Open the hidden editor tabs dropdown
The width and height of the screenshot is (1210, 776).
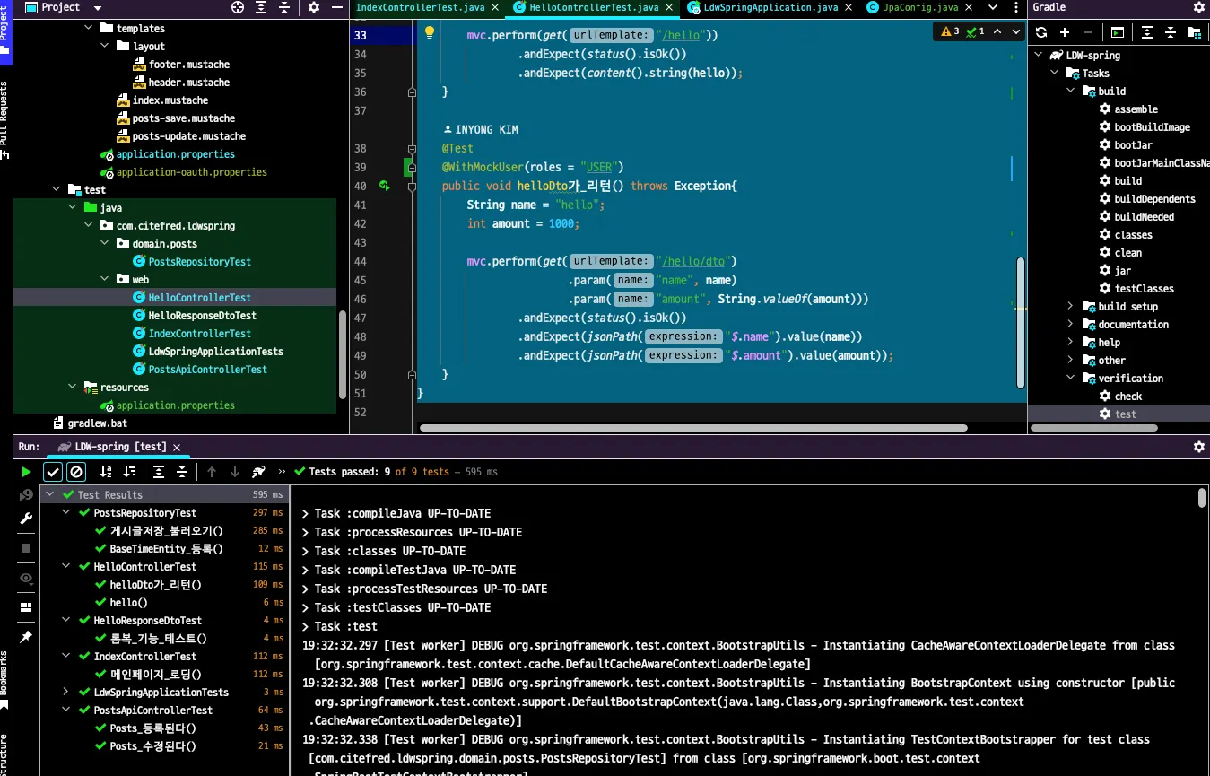[x=994, y=7]
